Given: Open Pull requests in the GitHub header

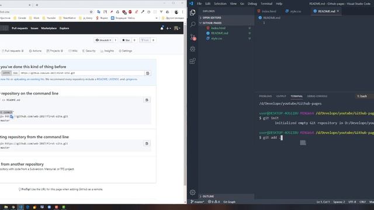Looking at the screenshot, I should click(20, 28).
